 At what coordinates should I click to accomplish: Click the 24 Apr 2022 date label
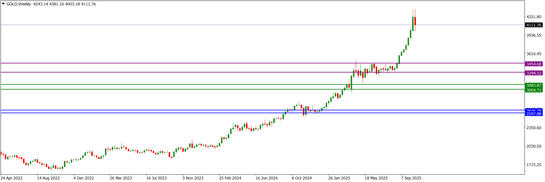pos(12,178)
